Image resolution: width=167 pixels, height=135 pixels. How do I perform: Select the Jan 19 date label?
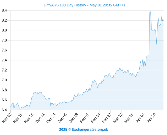coord(74,118)
